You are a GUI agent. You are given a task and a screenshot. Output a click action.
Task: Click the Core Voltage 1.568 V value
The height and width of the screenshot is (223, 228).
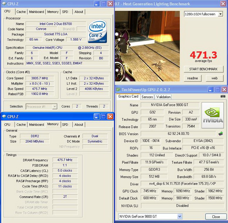pyautogui.click(x=76, y=39)
